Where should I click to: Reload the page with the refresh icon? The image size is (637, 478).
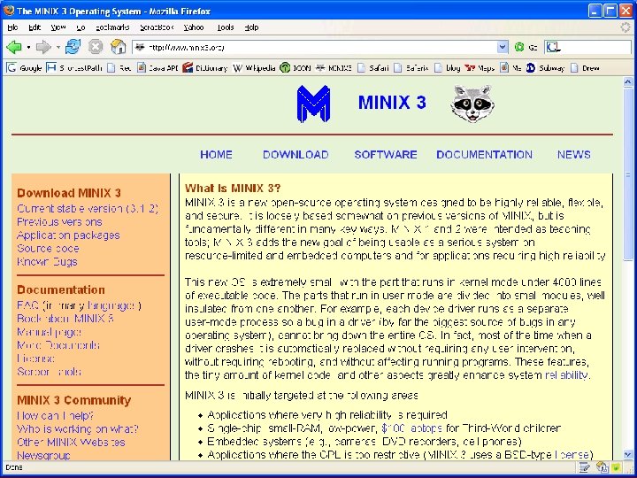coord(73,47)
